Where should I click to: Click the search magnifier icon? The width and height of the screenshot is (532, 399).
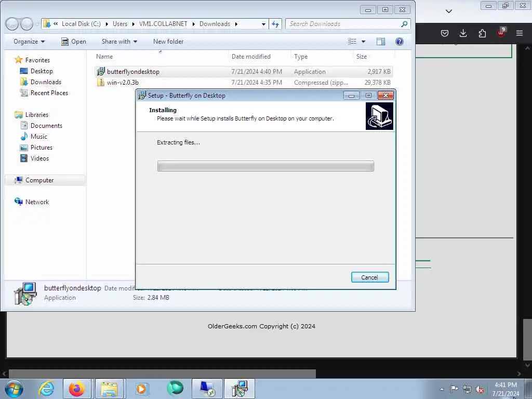tap(404, 24)
